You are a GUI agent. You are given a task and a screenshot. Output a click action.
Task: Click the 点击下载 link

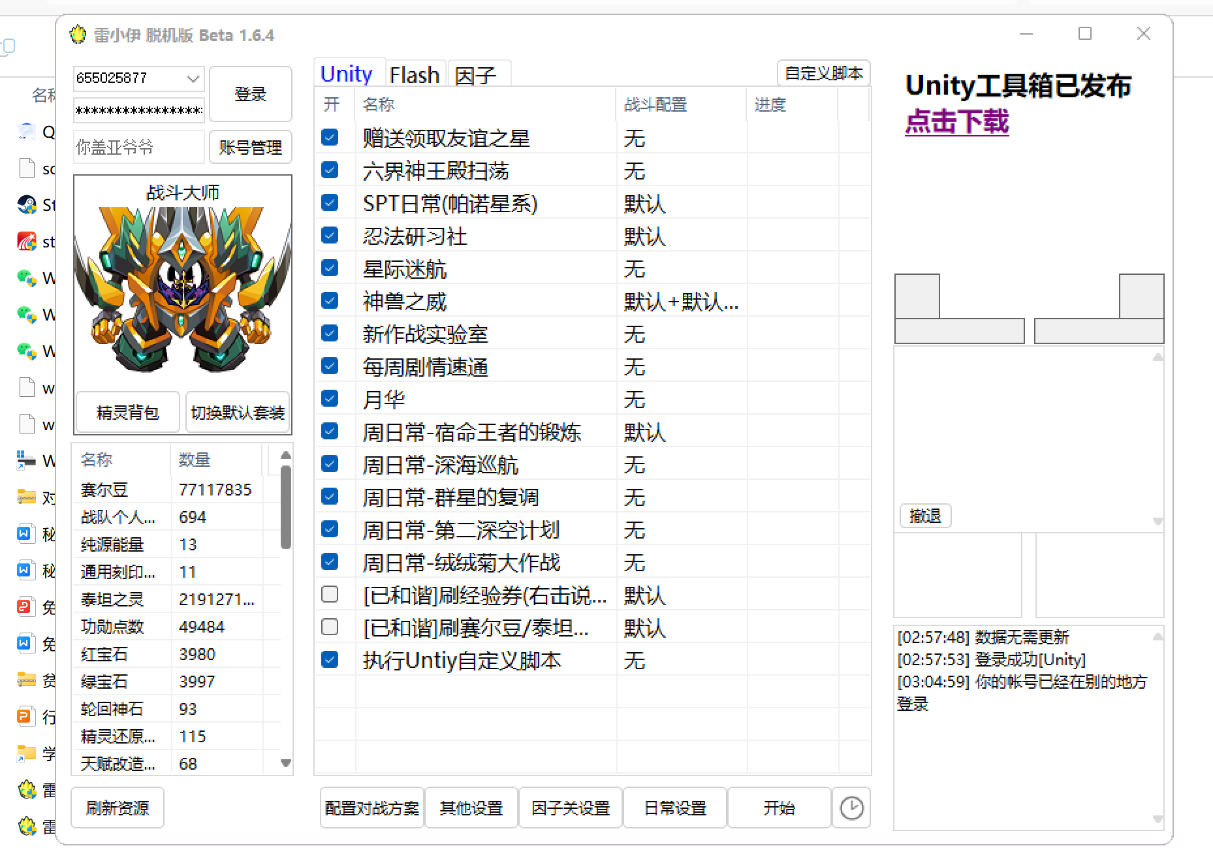(957, 121)
